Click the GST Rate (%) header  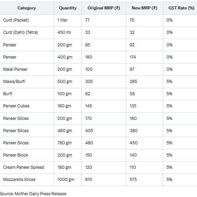(181, 8)
